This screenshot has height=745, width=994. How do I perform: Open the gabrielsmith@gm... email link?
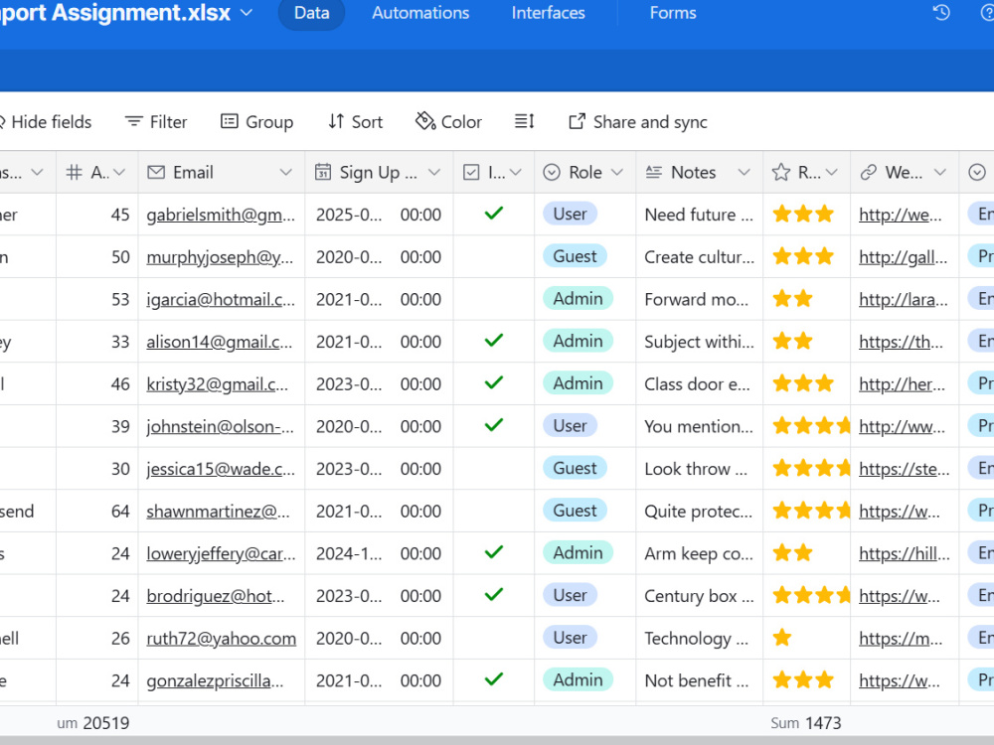click(221, 215)
